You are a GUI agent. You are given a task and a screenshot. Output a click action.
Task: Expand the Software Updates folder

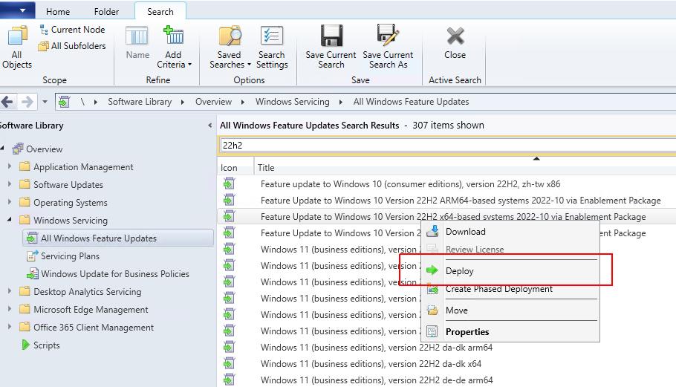(x=10, y=184)
